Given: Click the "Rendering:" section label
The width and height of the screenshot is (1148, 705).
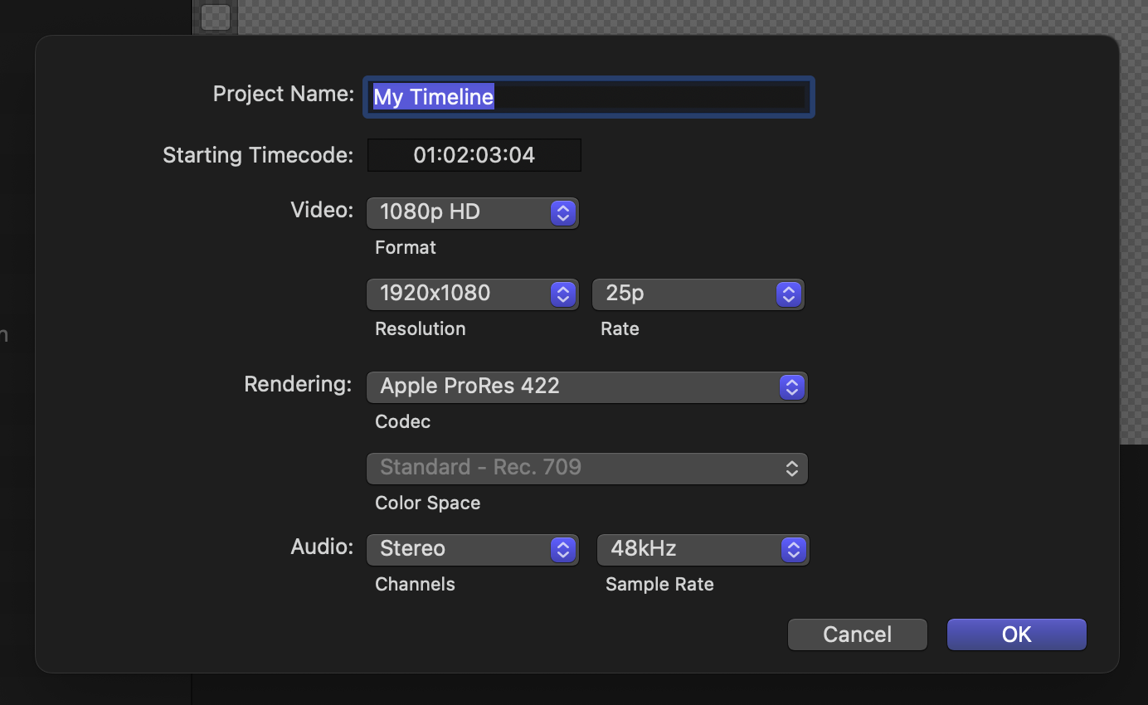Looking at the screenshot, I should tap(298, 384).
